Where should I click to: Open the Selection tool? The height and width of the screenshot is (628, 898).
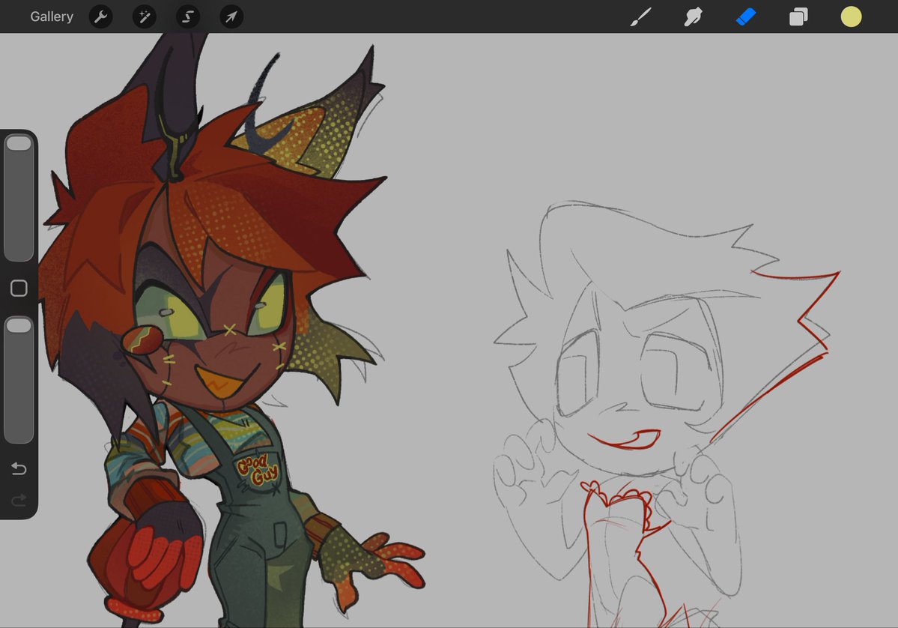(x=188, y=16)
